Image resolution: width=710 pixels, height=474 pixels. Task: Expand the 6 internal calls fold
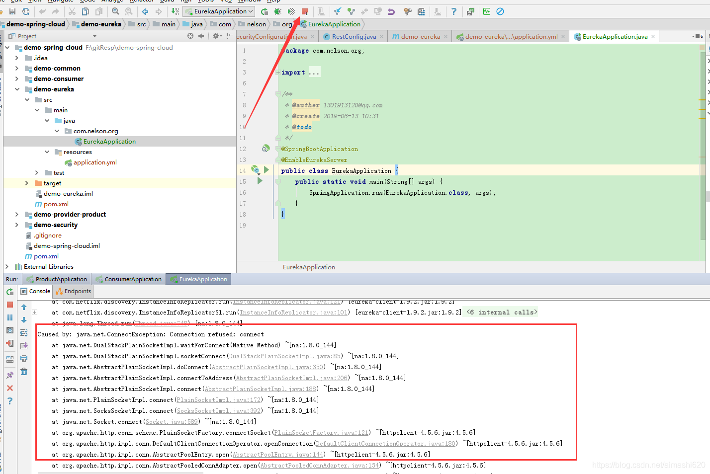[502, 313]
